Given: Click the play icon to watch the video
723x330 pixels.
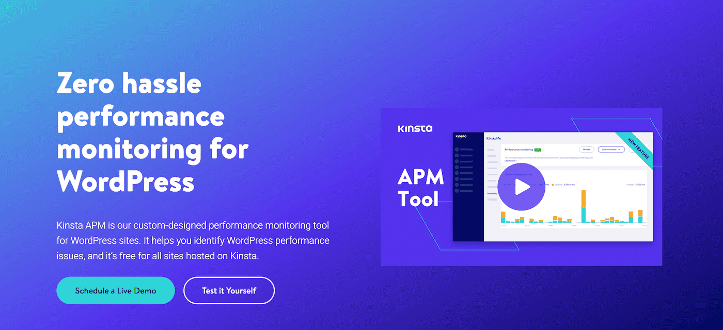Looking at the screenshot, I should pyautogui.click(x=523, y=187).
